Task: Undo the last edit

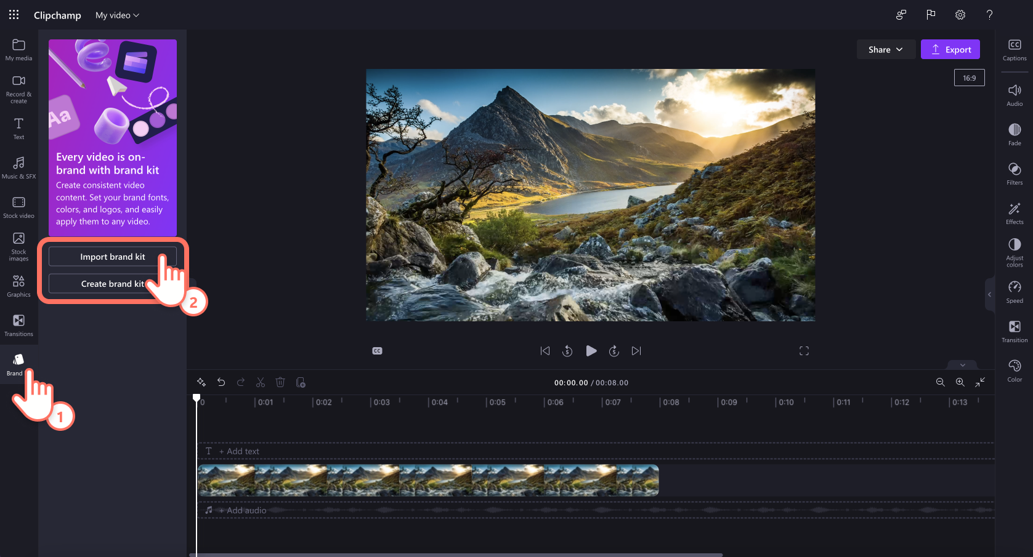Action: [x=221, y=382]
